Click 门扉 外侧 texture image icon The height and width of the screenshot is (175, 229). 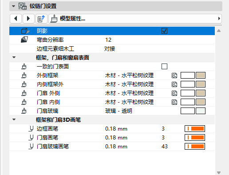pyautogui.click(x=174, y=93)
